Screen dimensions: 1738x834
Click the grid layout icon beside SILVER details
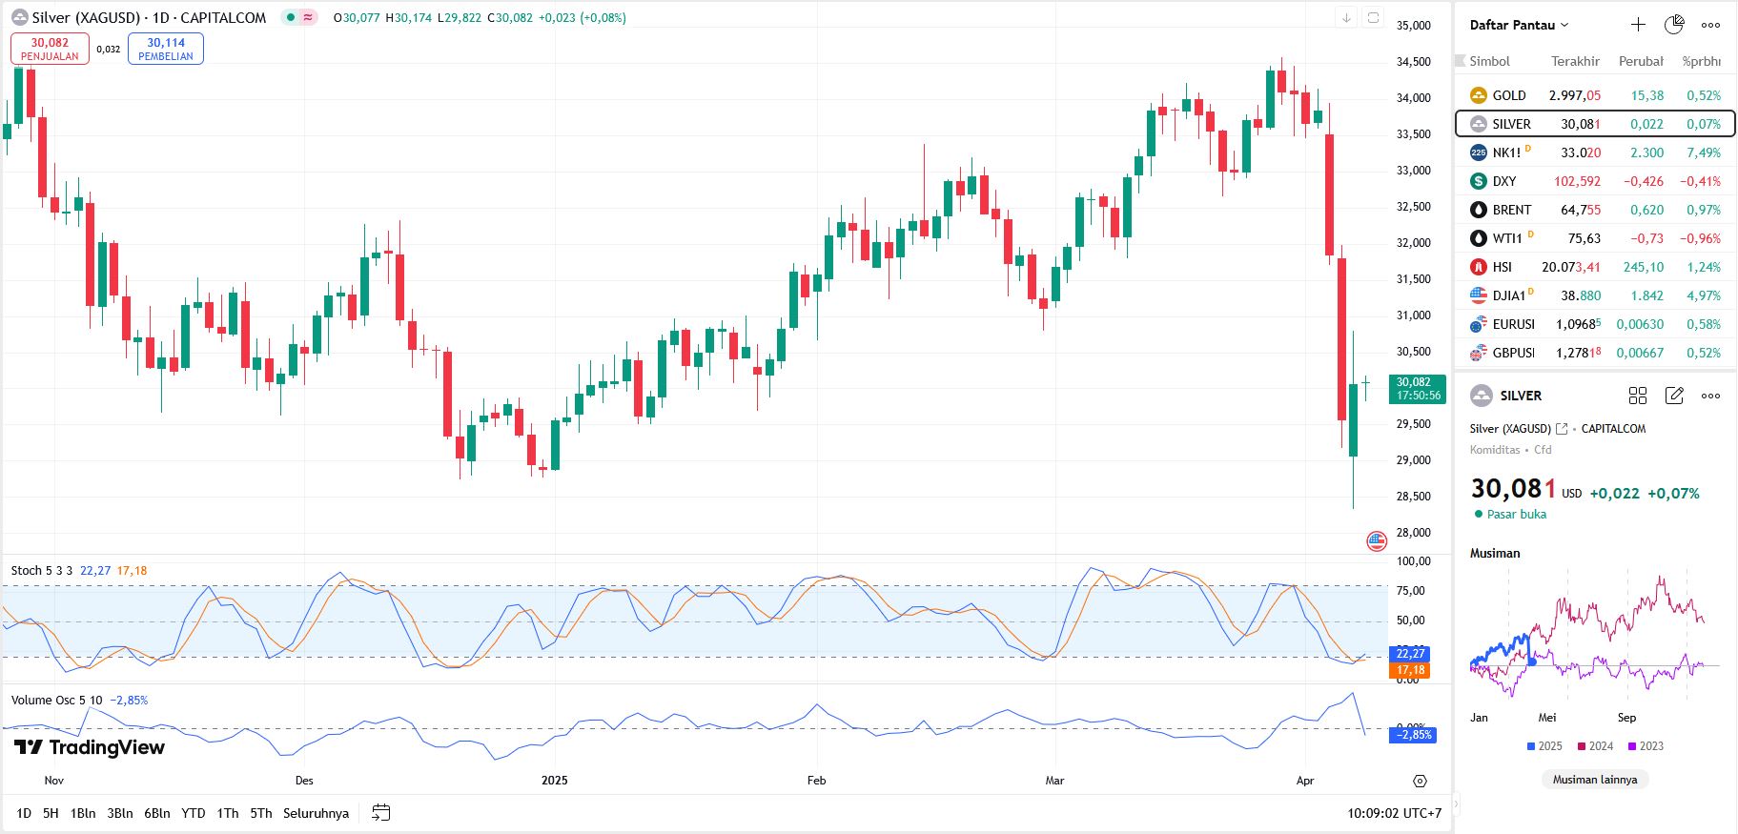click(1638, 396)
